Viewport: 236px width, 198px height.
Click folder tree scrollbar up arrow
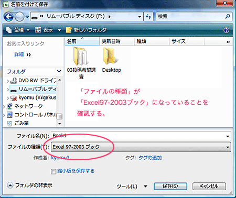point(60,80)
